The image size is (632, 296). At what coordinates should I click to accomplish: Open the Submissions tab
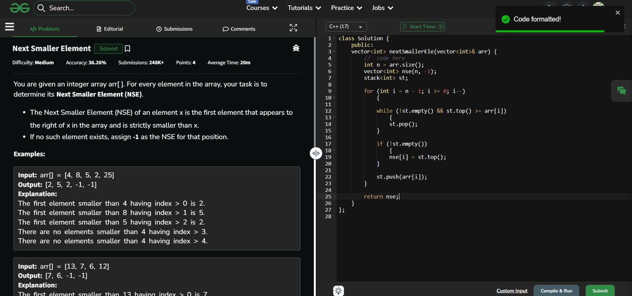pyautogui.click(x=174, y=29)
